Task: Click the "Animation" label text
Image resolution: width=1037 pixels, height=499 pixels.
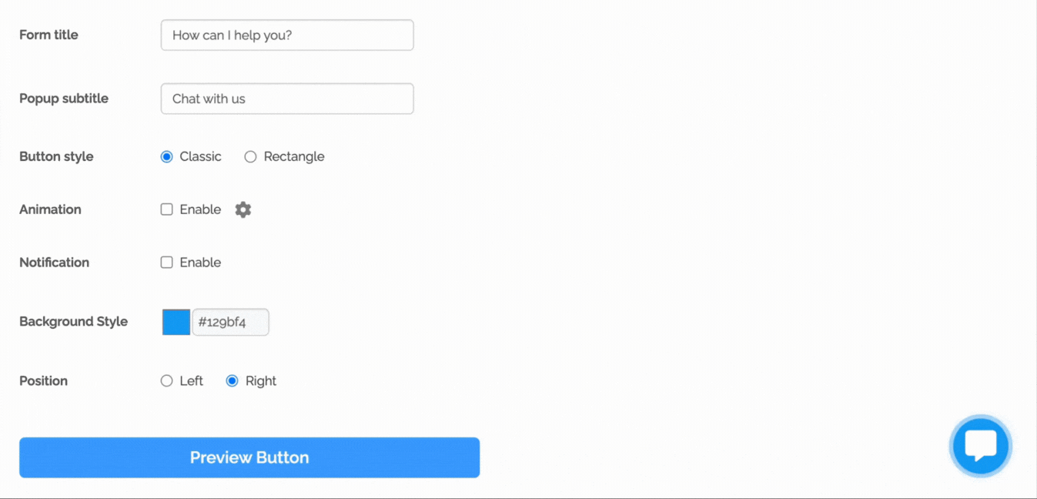Action: [x=50, y=209]
